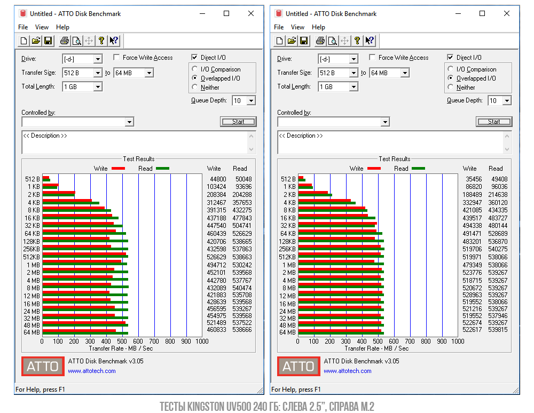Toggle Direct I/O checkbox in left window
Viewport: 534px width, 413px height.
[x=194, y=58]
